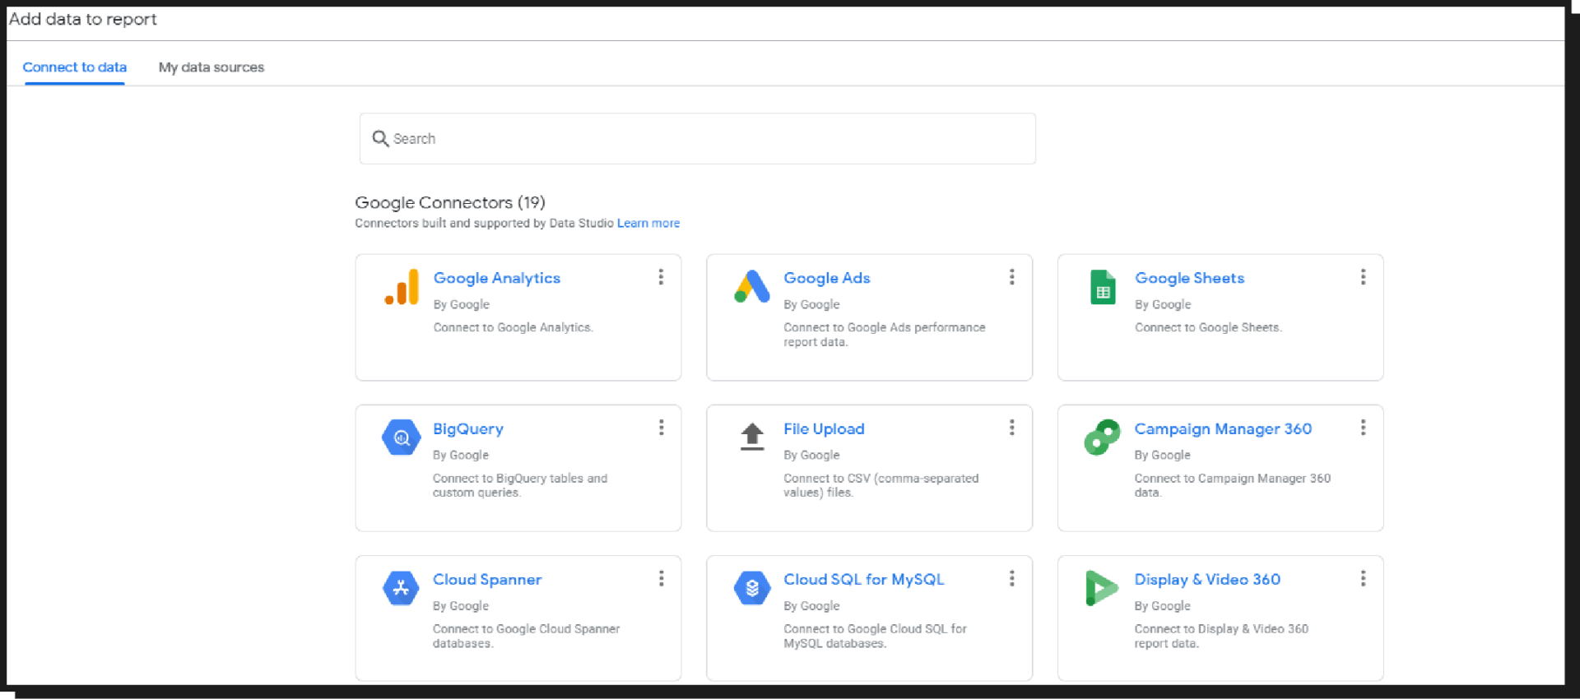1580x699 pixels.
Task: Switch to the My data sources tab
Action: [x=211, y=67]
